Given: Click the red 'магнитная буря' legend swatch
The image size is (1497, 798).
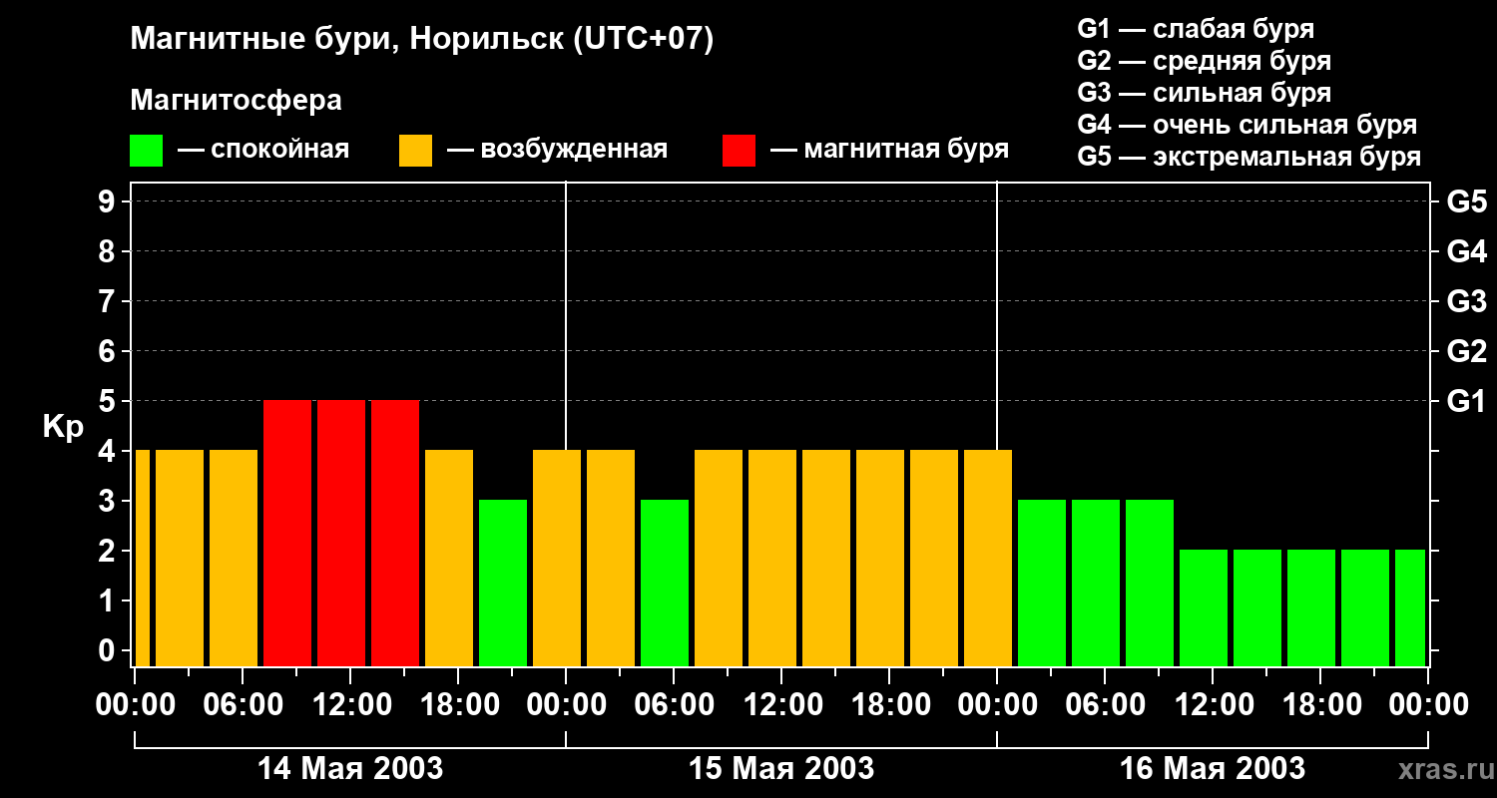Looking at the screenshot, I should (739, 151).
